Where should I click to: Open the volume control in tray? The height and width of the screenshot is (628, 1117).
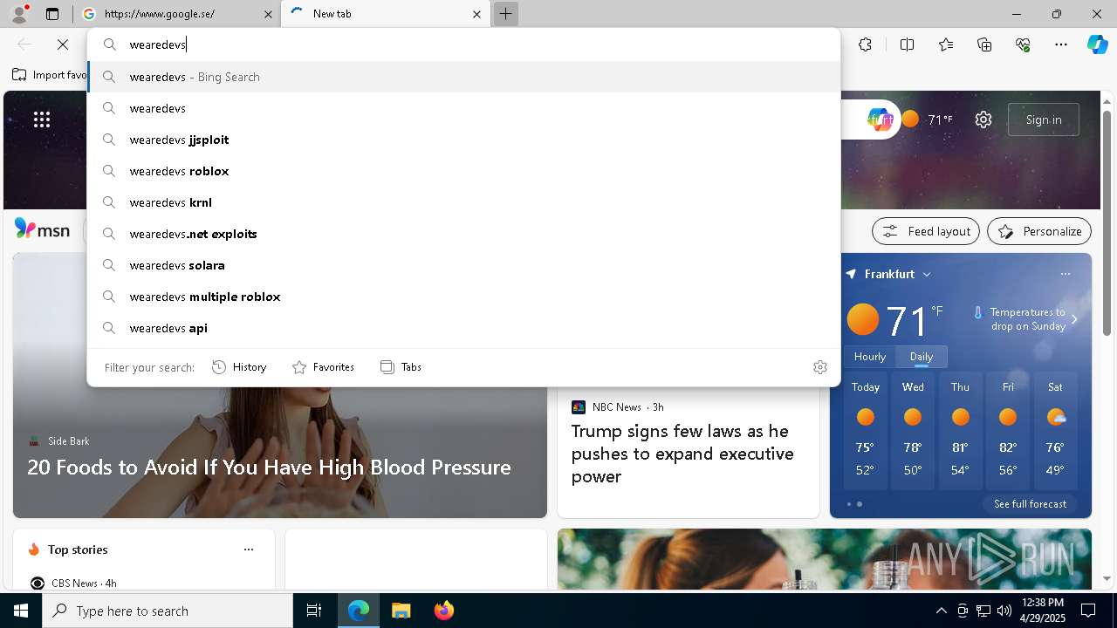(x=1004, y=611)
